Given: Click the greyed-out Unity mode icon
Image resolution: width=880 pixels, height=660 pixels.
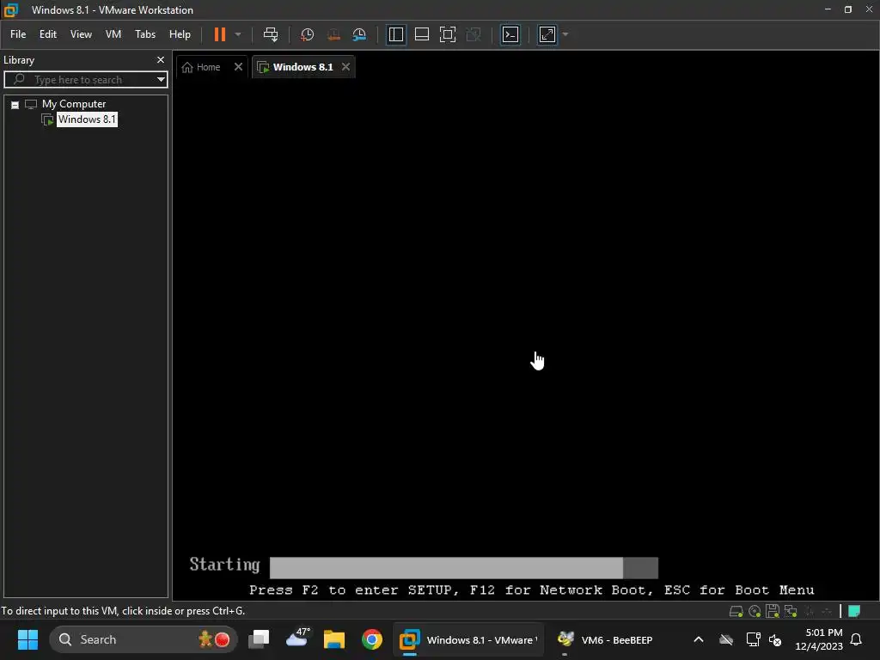Looking at the screenshot, I should [x=474, y=34].
